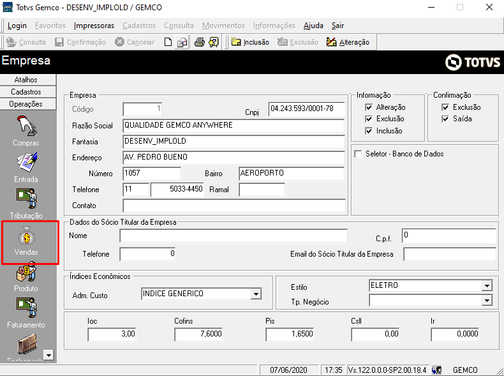Select the Cadastros sidebar button
This screenshot has height=376, width=504.
(x=28, y=92)
